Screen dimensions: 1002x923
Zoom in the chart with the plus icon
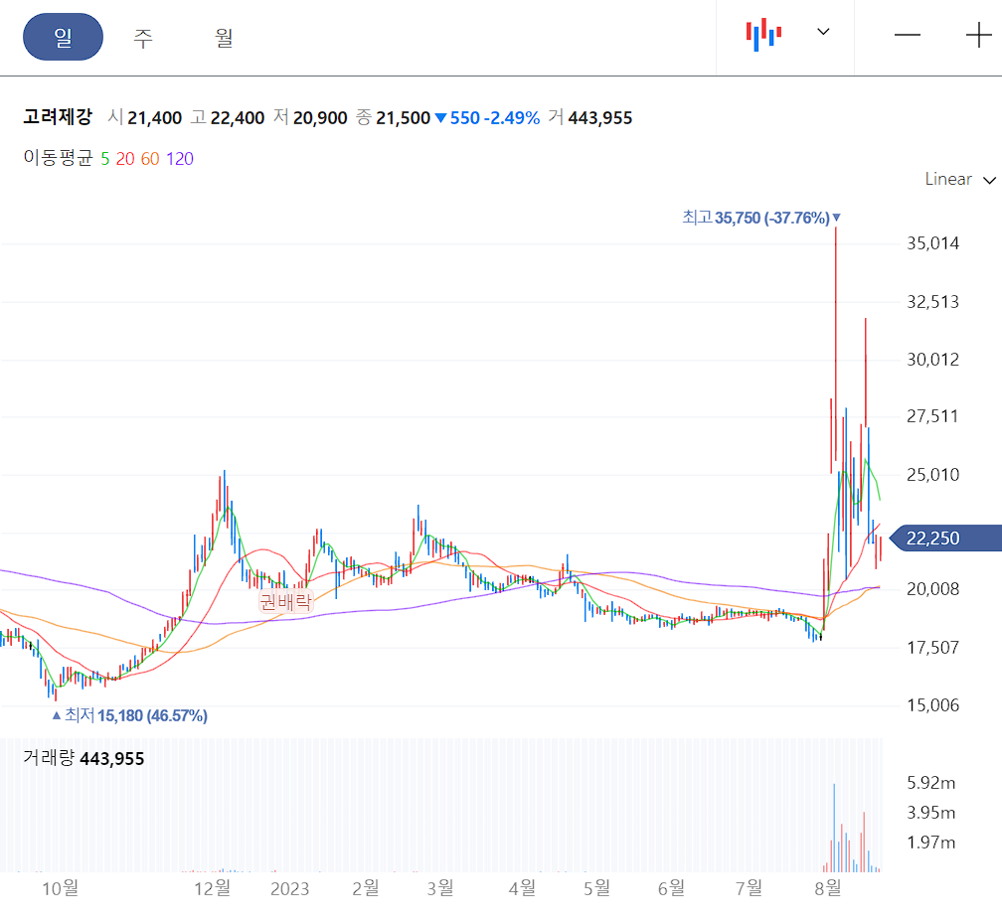click(978, 35)
